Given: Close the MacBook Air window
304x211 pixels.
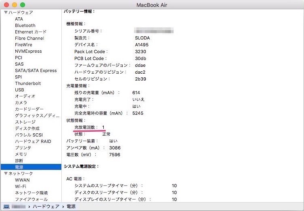Looking at the screenshot, I should coord(6,5).
